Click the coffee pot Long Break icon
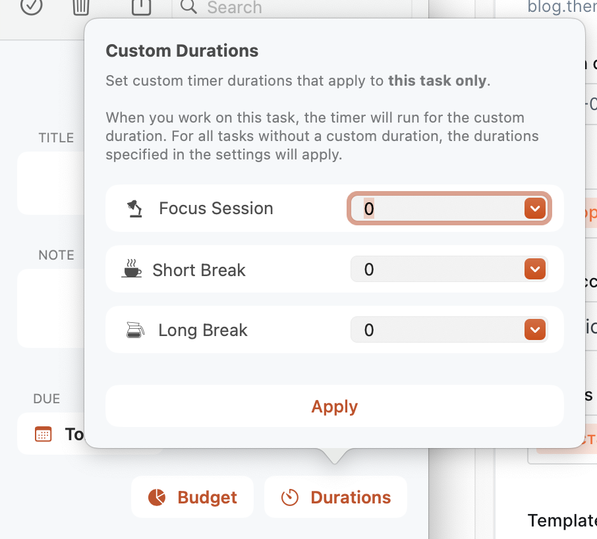 pyautogui.click(x=134, y=330)
